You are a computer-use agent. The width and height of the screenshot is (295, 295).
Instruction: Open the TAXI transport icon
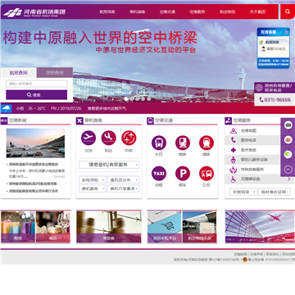tap(159, 174)
